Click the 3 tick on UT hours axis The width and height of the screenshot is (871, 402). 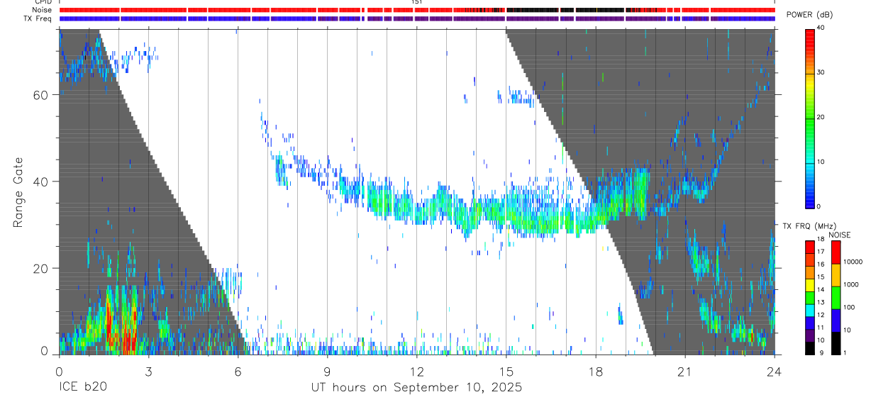click(x=148, y=372)
